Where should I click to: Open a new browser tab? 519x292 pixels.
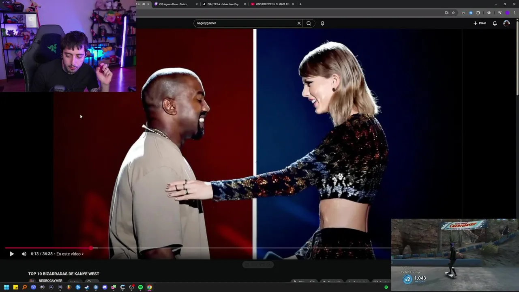[300, 4]
